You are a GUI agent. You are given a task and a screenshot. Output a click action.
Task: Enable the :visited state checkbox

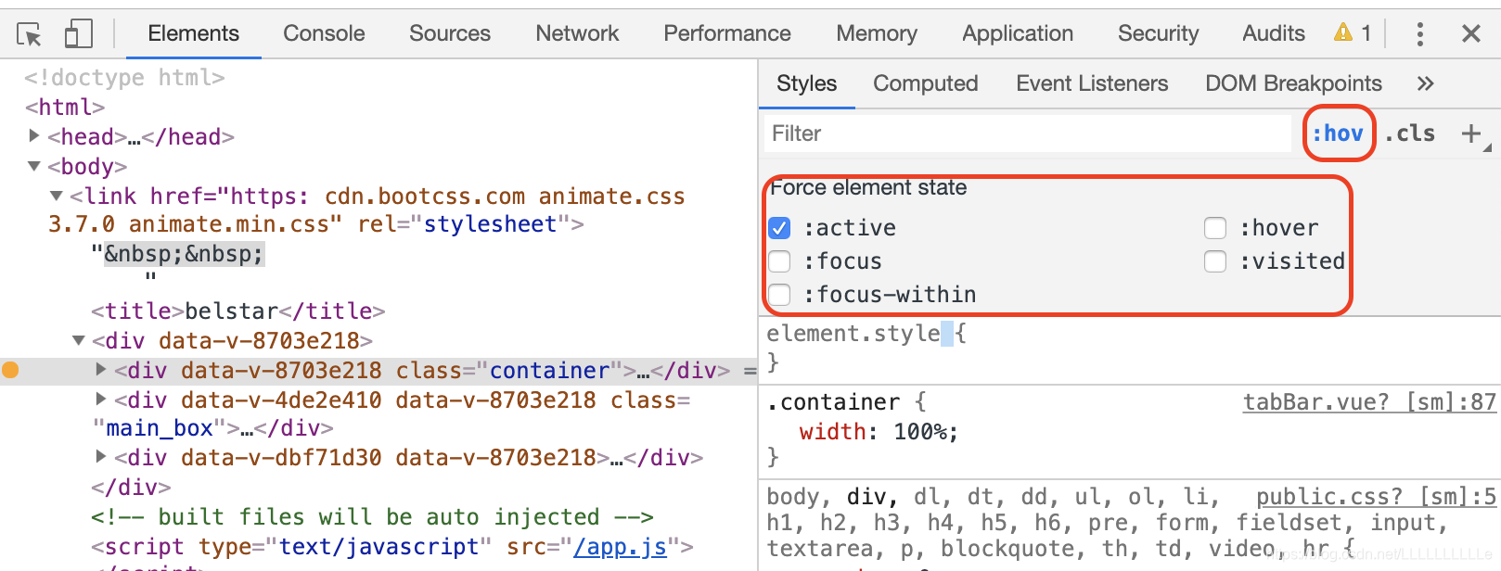coord(1215,261)
